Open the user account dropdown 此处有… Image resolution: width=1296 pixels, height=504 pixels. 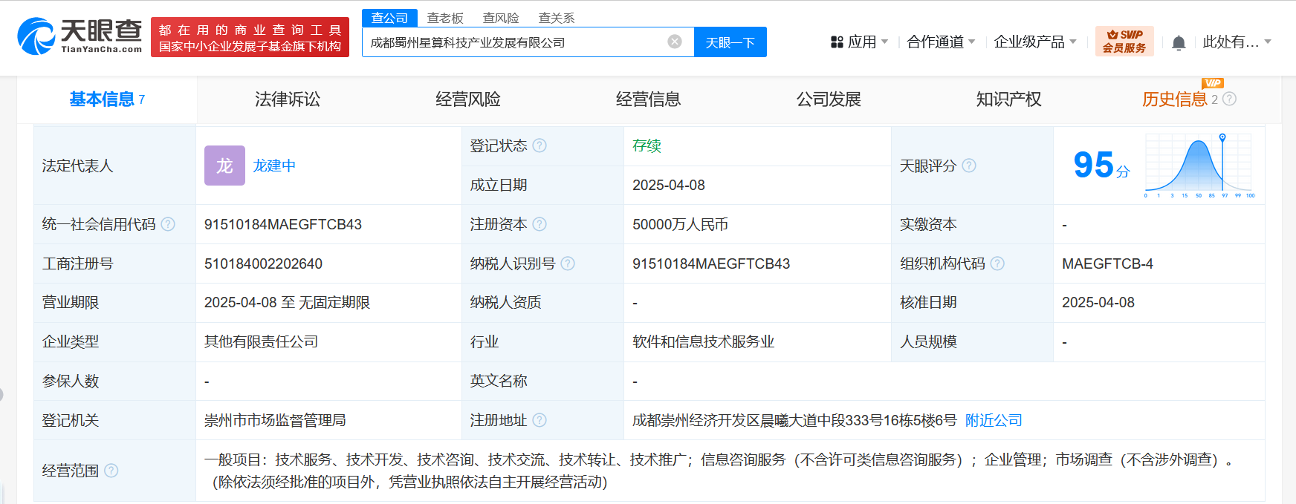(1237, 42)
